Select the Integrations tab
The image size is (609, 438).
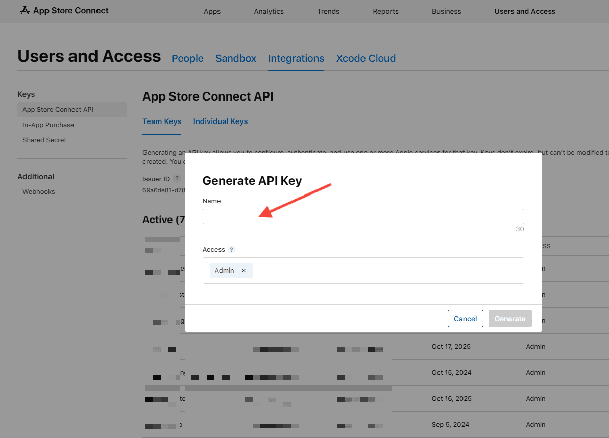point(296,58)
